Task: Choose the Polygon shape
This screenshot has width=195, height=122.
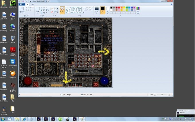Action: (79, 8)
